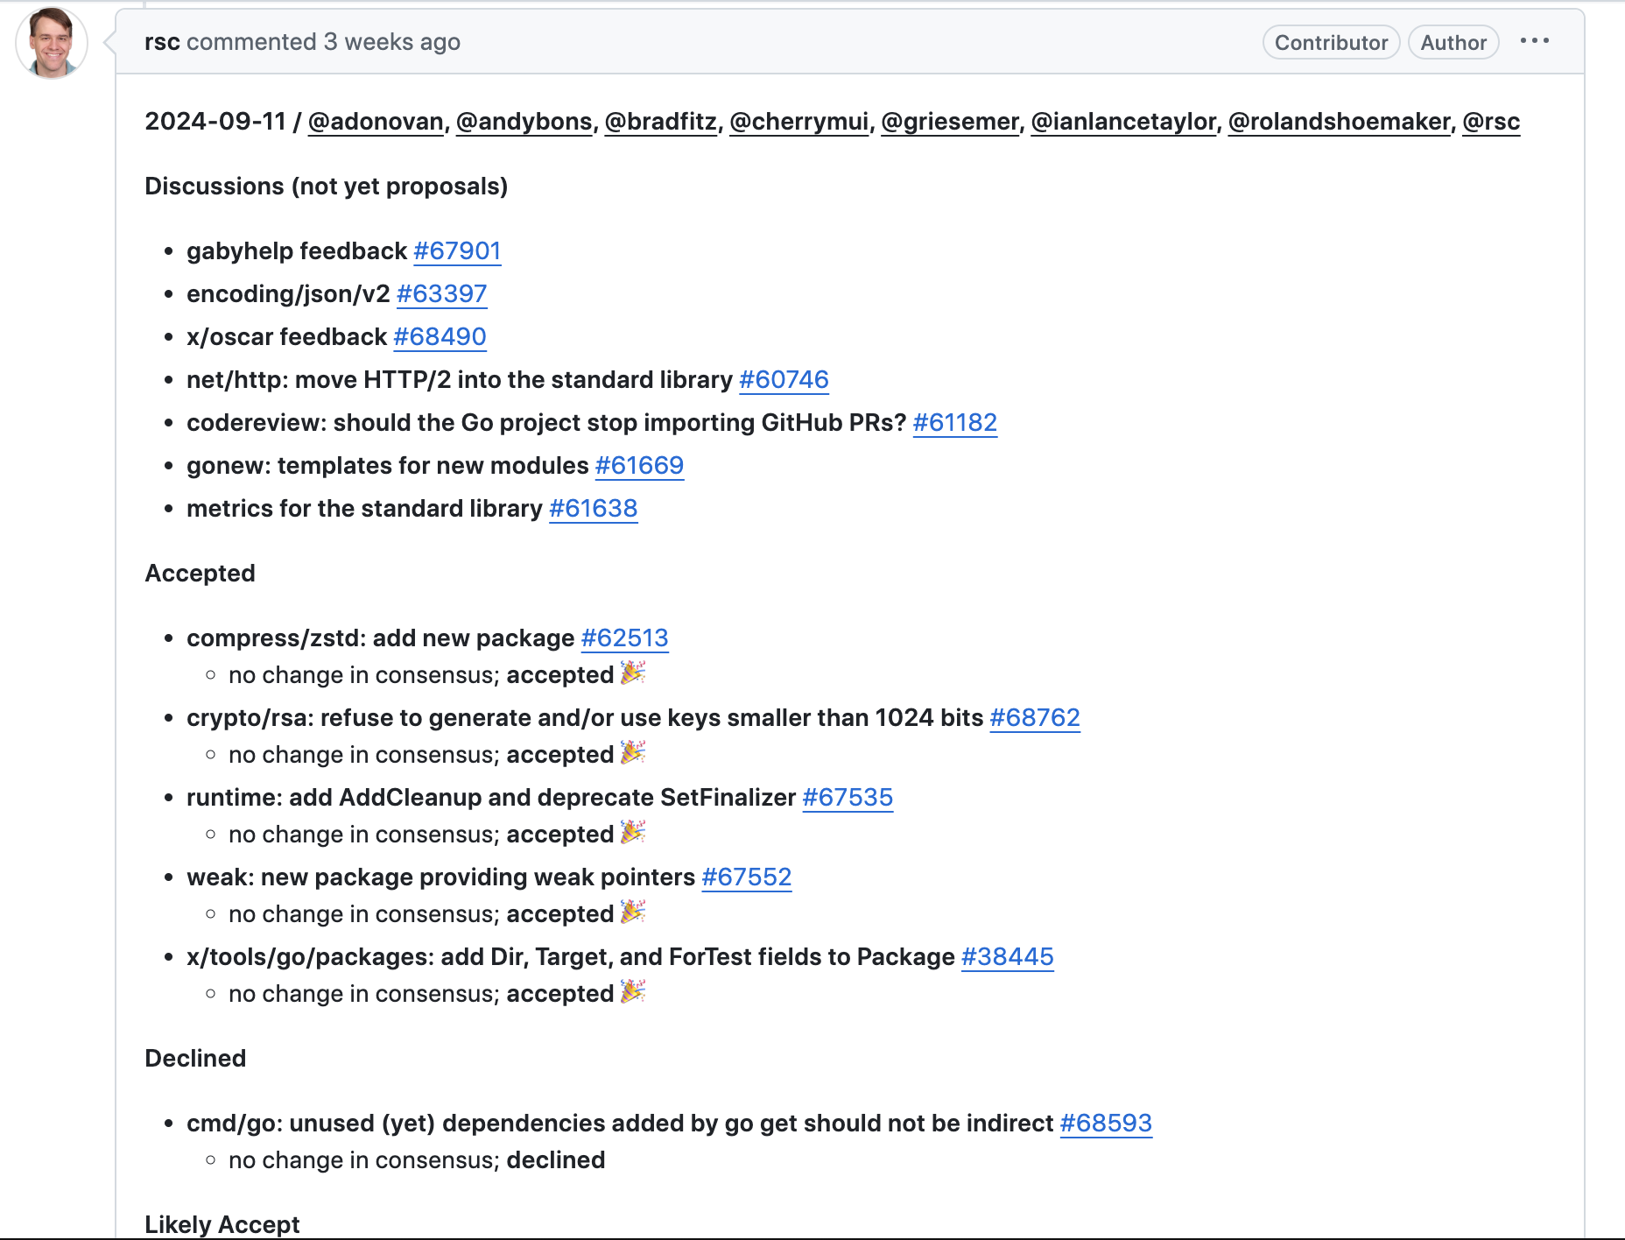The width and height of the screenshot is (1625, 1240).
Task: Open issue #62513 compress/zstd
Action: [x=624, y=638]
